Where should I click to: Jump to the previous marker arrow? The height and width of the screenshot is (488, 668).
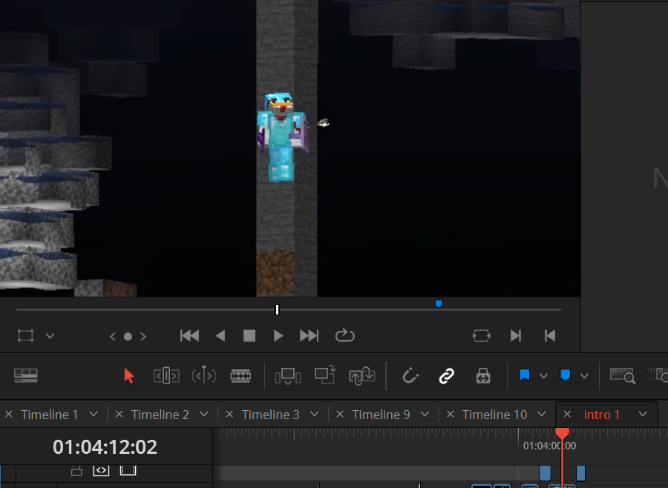pyautogui.click(x=113, y=337)
